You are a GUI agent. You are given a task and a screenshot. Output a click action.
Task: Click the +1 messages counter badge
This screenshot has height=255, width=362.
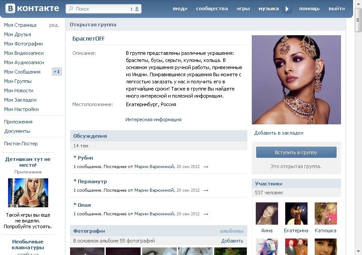tap(57, 72)
